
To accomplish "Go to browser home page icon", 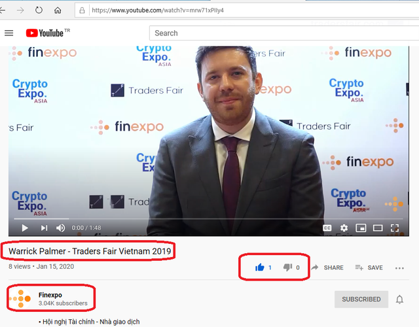I will coord(58,10).
